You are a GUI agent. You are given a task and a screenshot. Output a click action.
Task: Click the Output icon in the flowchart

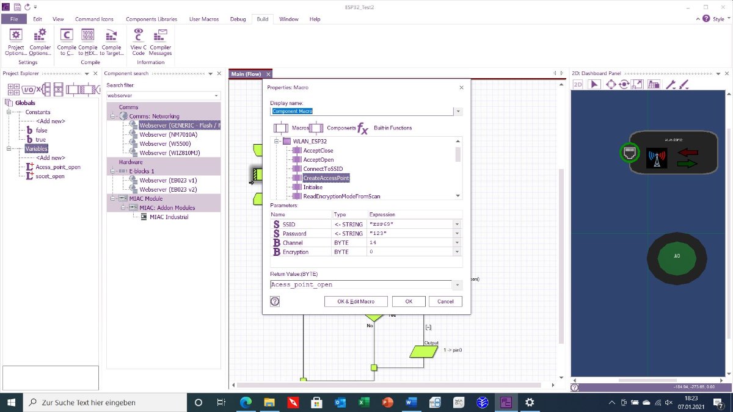[424, 352]
